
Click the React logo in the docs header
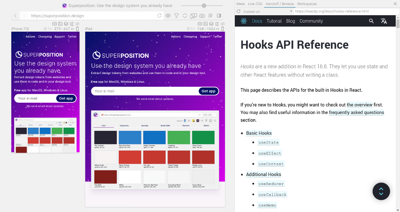pos(244,21)
